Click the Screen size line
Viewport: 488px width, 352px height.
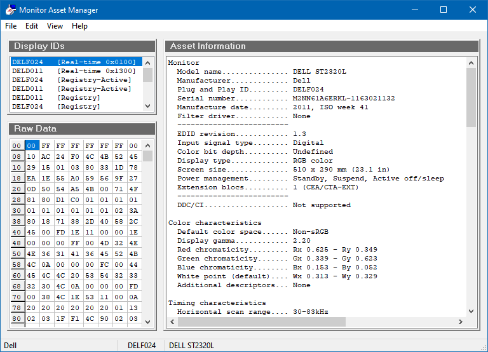[283, 170]
